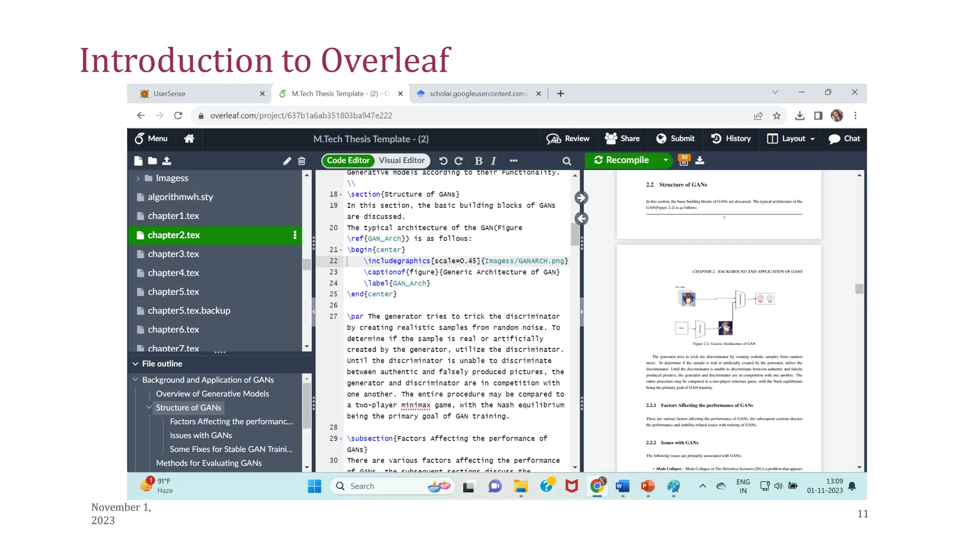
Task: Go to the Overleaf home icon
Action: click(189, 139)
